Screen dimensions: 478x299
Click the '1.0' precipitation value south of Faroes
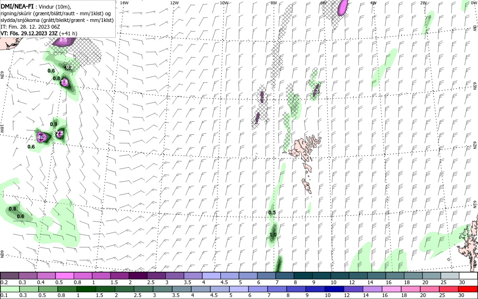click(273, 235)
